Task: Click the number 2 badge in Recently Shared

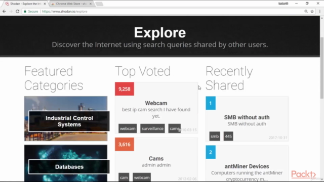Action: (x=211, y=152)
